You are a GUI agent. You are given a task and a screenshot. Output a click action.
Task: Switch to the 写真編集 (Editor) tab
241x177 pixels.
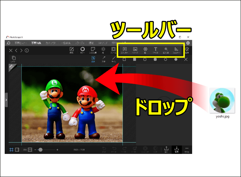[36, 43]
